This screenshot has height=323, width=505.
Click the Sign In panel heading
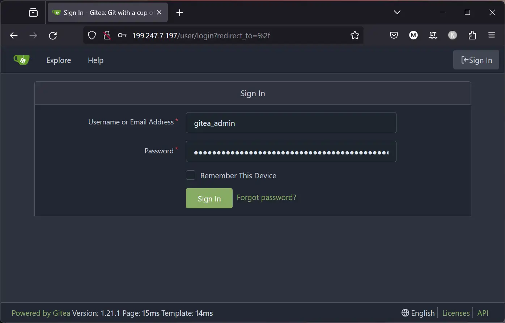(x=252, y=93)
